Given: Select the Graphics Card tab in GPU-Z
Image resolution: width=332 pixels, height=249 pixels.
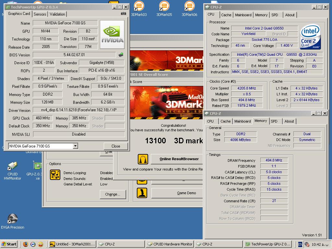Looking at the screenshot, I should click(19, 14).
